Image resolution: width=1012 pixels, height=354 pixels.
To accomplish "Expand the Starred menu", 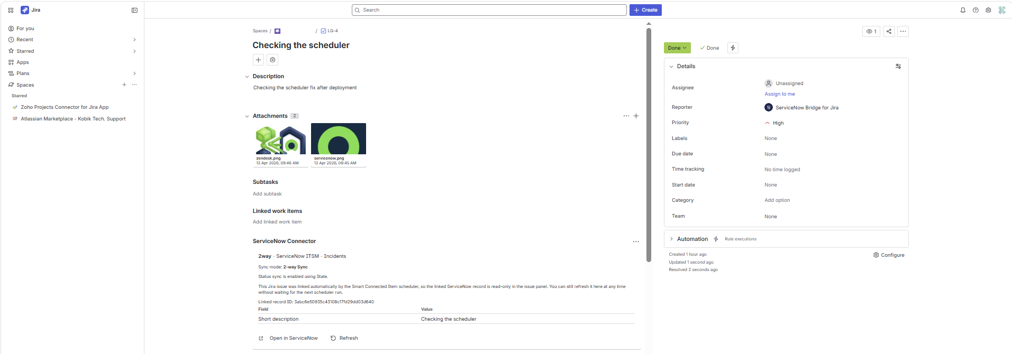I will tap(134, 51).
